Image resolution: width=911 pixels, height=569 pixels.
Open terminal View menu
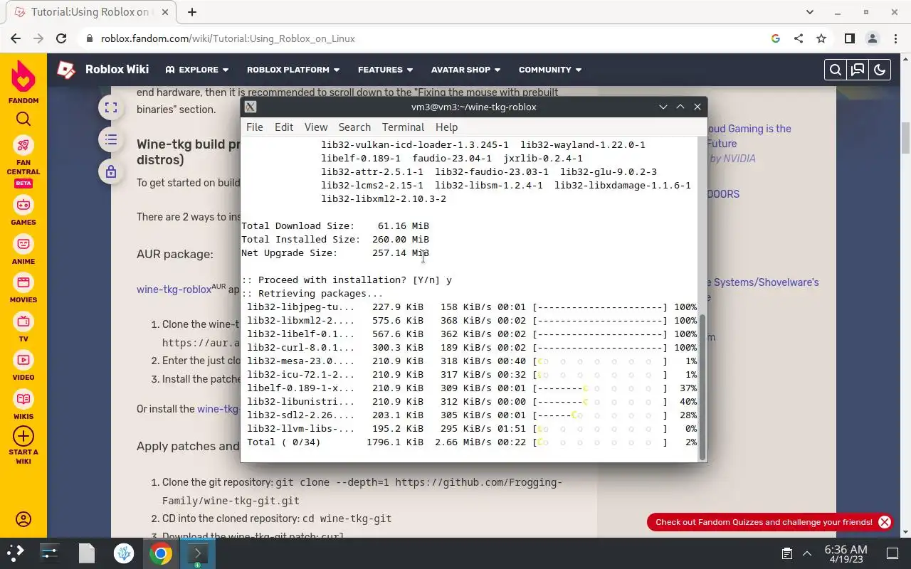point(316,127)
